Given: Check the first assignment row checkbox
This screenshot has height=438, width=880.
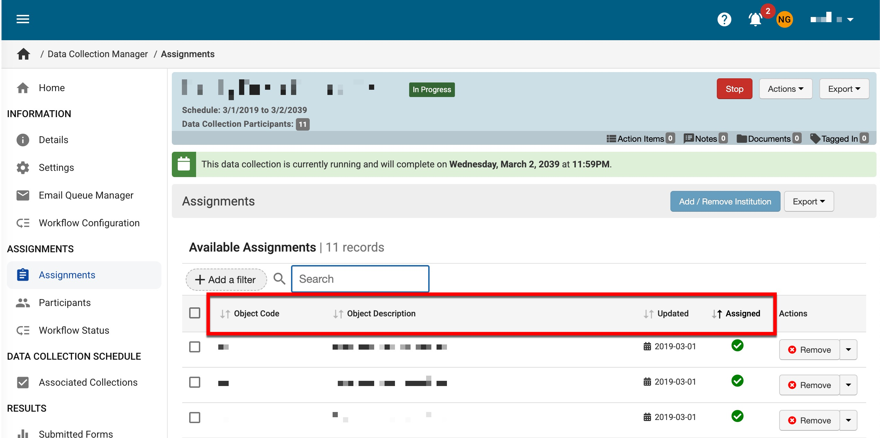Looking at the screenshot, I should point(195,347).
